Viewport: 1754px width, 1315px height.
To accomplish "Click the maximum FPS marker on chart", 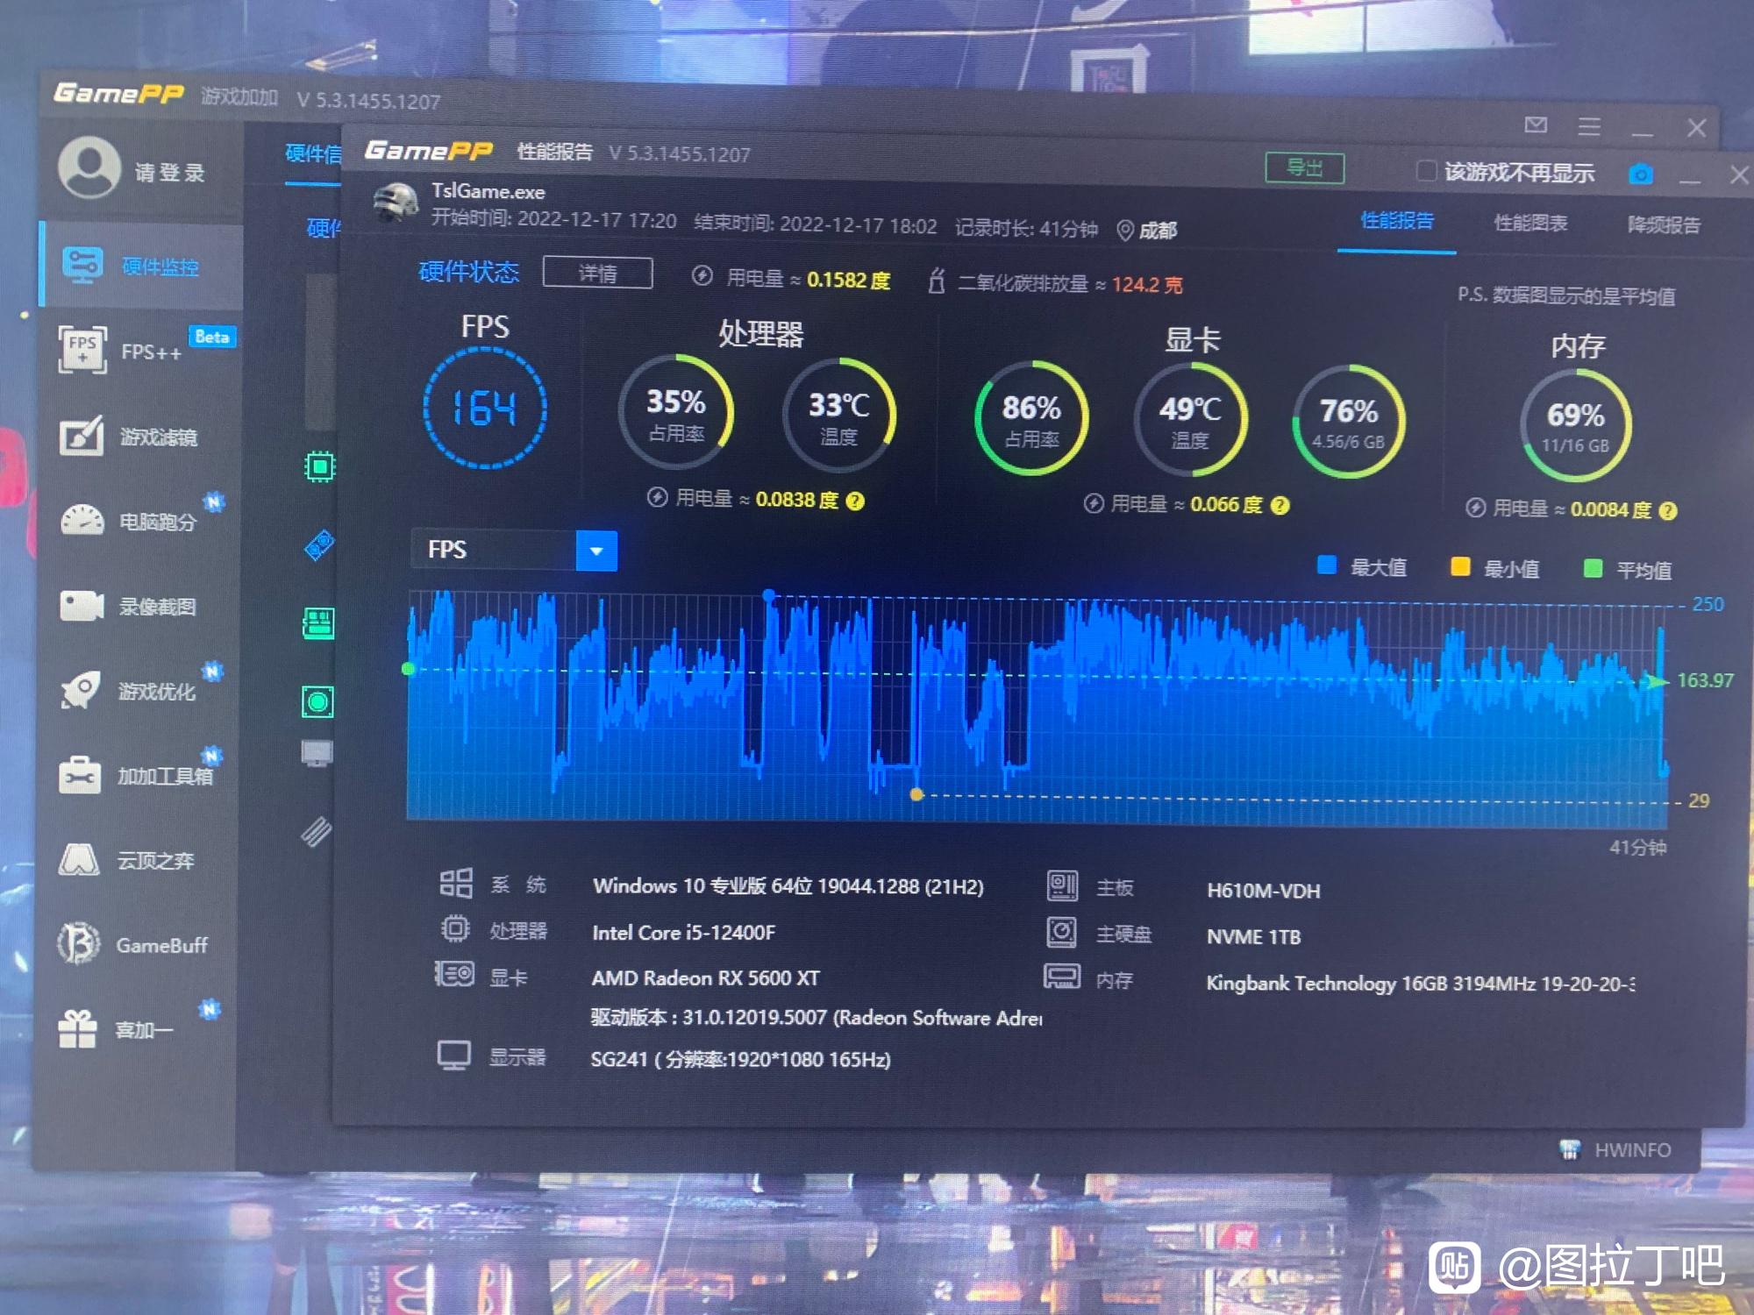I will [769, 595].
